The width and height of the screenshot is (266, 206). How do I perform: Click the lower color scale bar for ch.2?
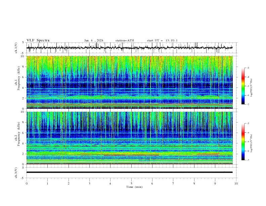coord(243,142)
